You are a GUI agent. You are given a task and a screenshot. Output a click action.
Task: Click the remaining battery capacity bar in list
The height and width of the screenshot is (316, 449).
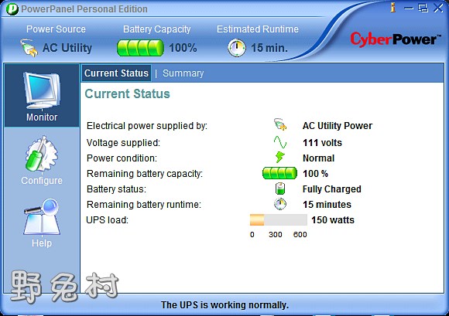coord(279,173)
